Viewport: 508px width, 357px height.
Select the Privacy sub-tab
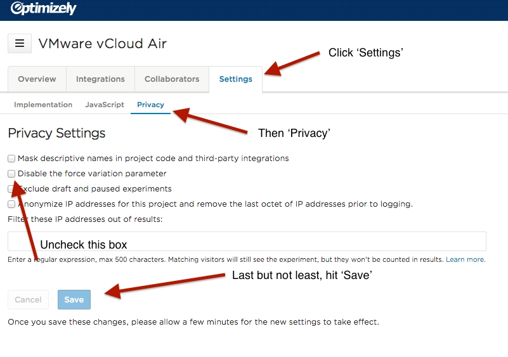pos(150,105)
